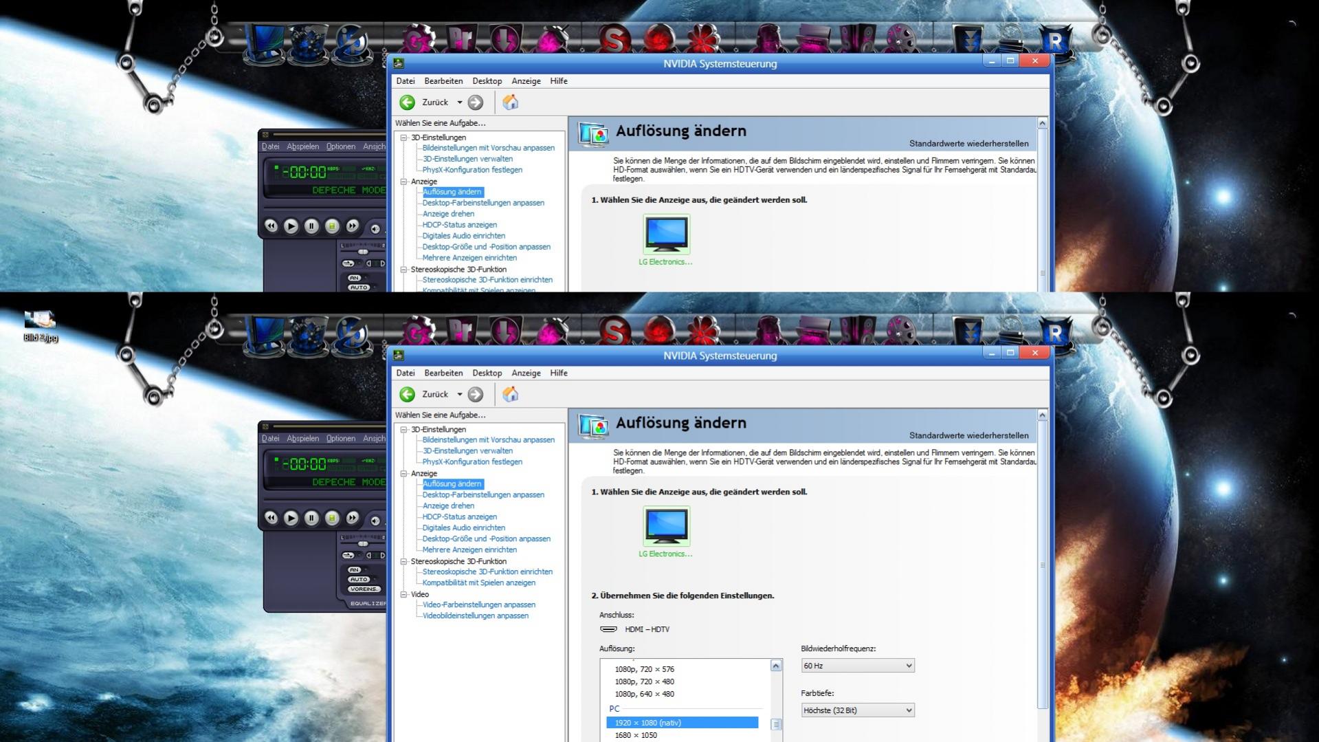Collapse Stereoskopische 3D-Funktion node in the lower tree
Screen dimensions: 1319x742
(404, 561)
